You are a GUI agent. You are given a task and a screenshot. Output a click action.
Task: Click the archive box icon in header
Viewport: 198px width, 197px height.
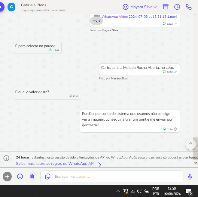166,7
